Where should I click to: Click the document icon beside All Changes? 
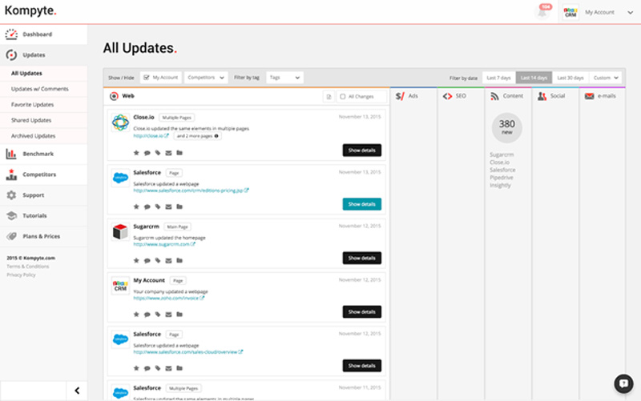pyautogui.click(x=329, y=97)
